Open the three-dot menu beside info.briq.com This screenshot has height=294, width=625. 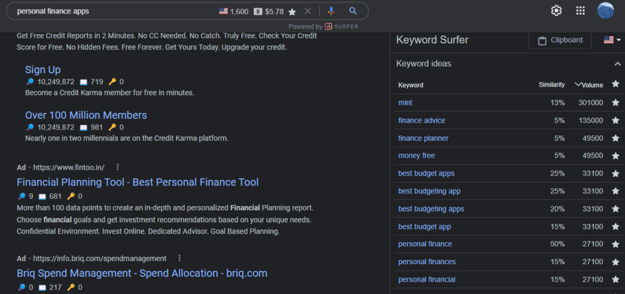tap(179, 259)
